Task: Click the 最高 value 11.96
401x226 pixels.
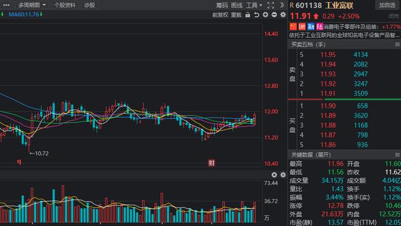Action: 336,163
